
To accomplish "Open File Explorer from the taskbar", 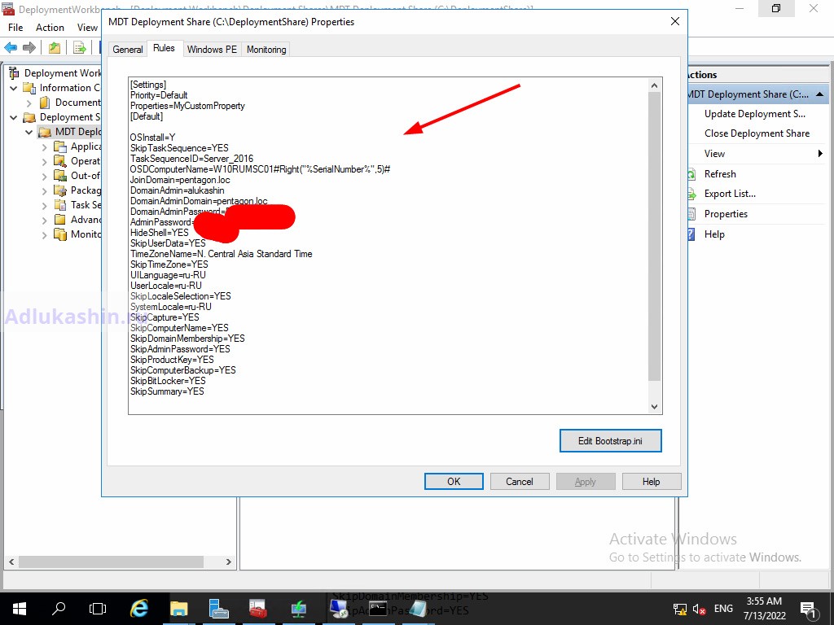I will [178, 608].
